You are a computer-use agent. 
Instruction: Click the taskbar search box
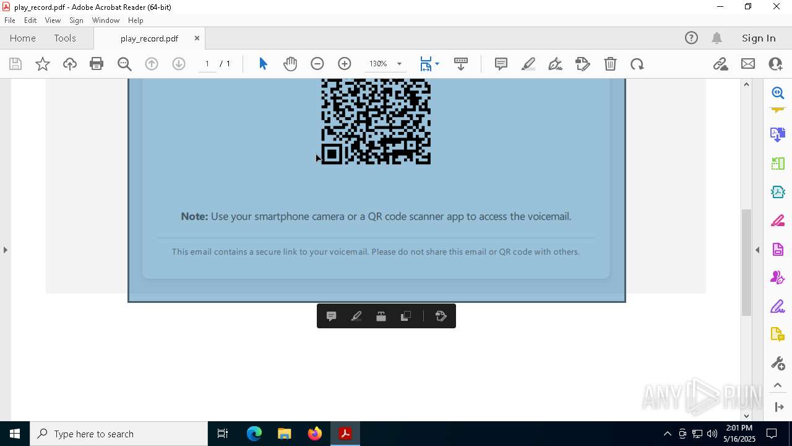(119, 434)
